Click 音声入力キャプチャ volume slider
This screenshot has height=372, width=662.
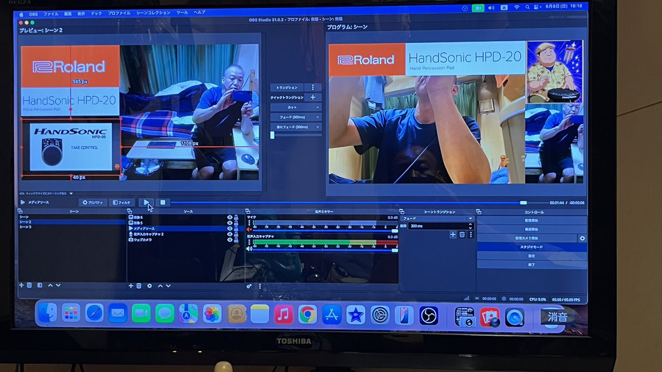click(325, 250)
